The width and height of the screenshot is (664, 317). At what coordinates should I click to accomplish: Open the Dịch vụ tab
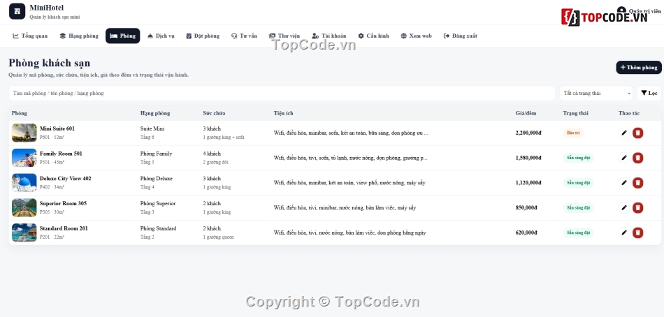coord(161,36)
